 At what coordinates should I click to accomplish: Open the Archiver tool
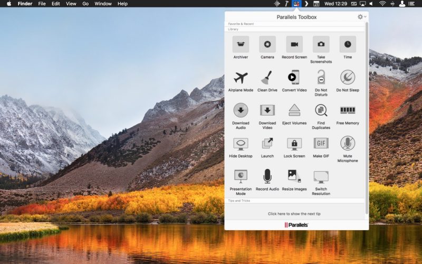click(241, 48)
